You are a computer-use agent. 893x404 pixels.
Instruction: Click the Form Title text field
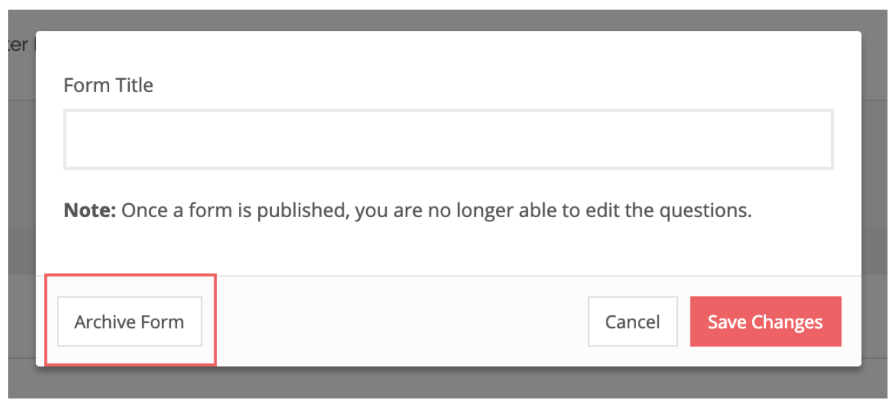tap(448, 139)
